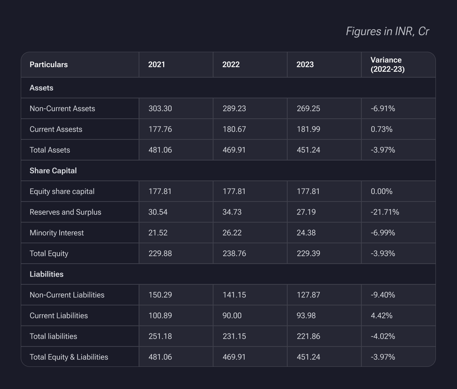The image size is (457, 389).
Task: Click the Particulars column header
Action: coord(49,65)
